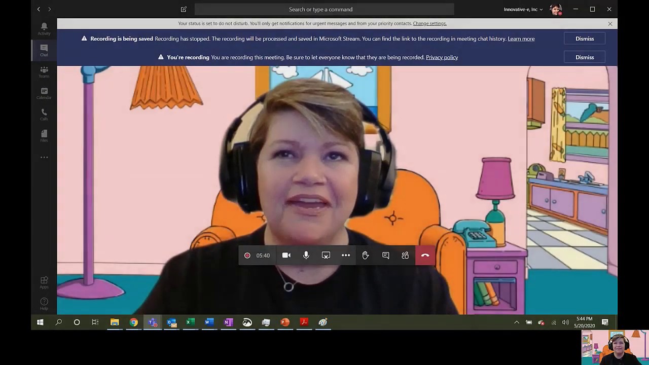Open the Privacy policy link
Image resolution: width=649 pixels, height=365 pixels.
tap(442, 57)
